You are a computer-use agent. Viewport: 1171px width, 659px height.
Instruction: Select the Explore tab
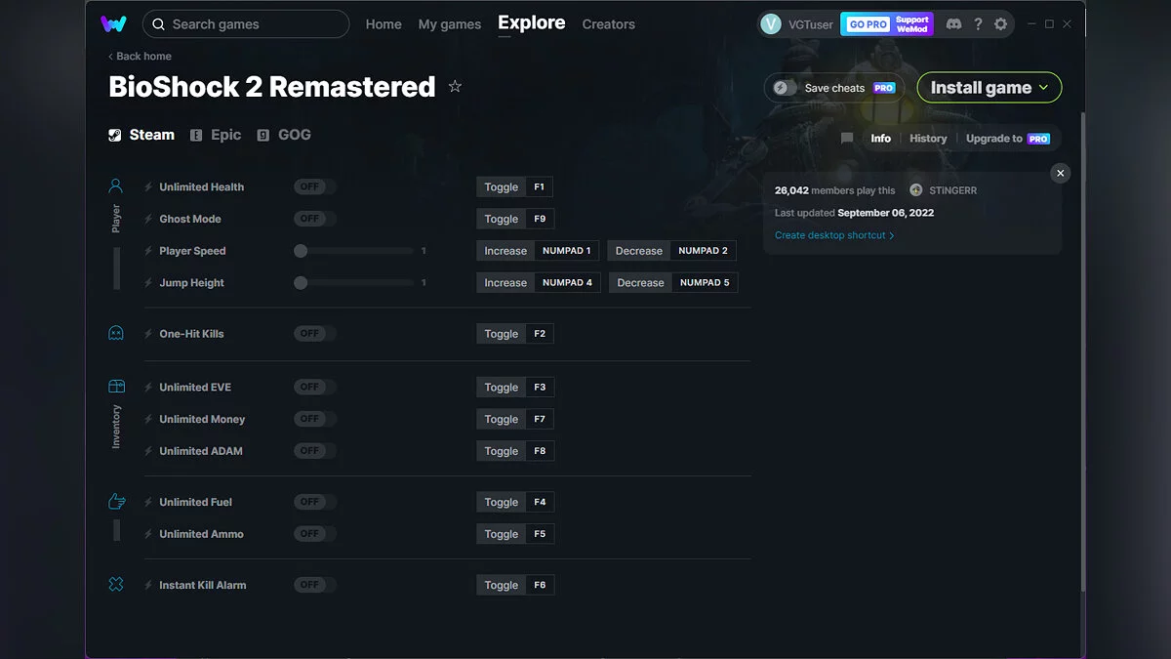point(532,22)
